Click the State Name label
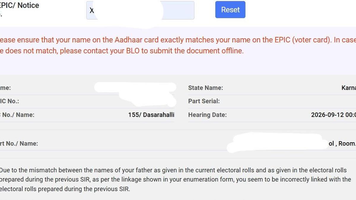The image size is (356, 200). coord(206,88)
